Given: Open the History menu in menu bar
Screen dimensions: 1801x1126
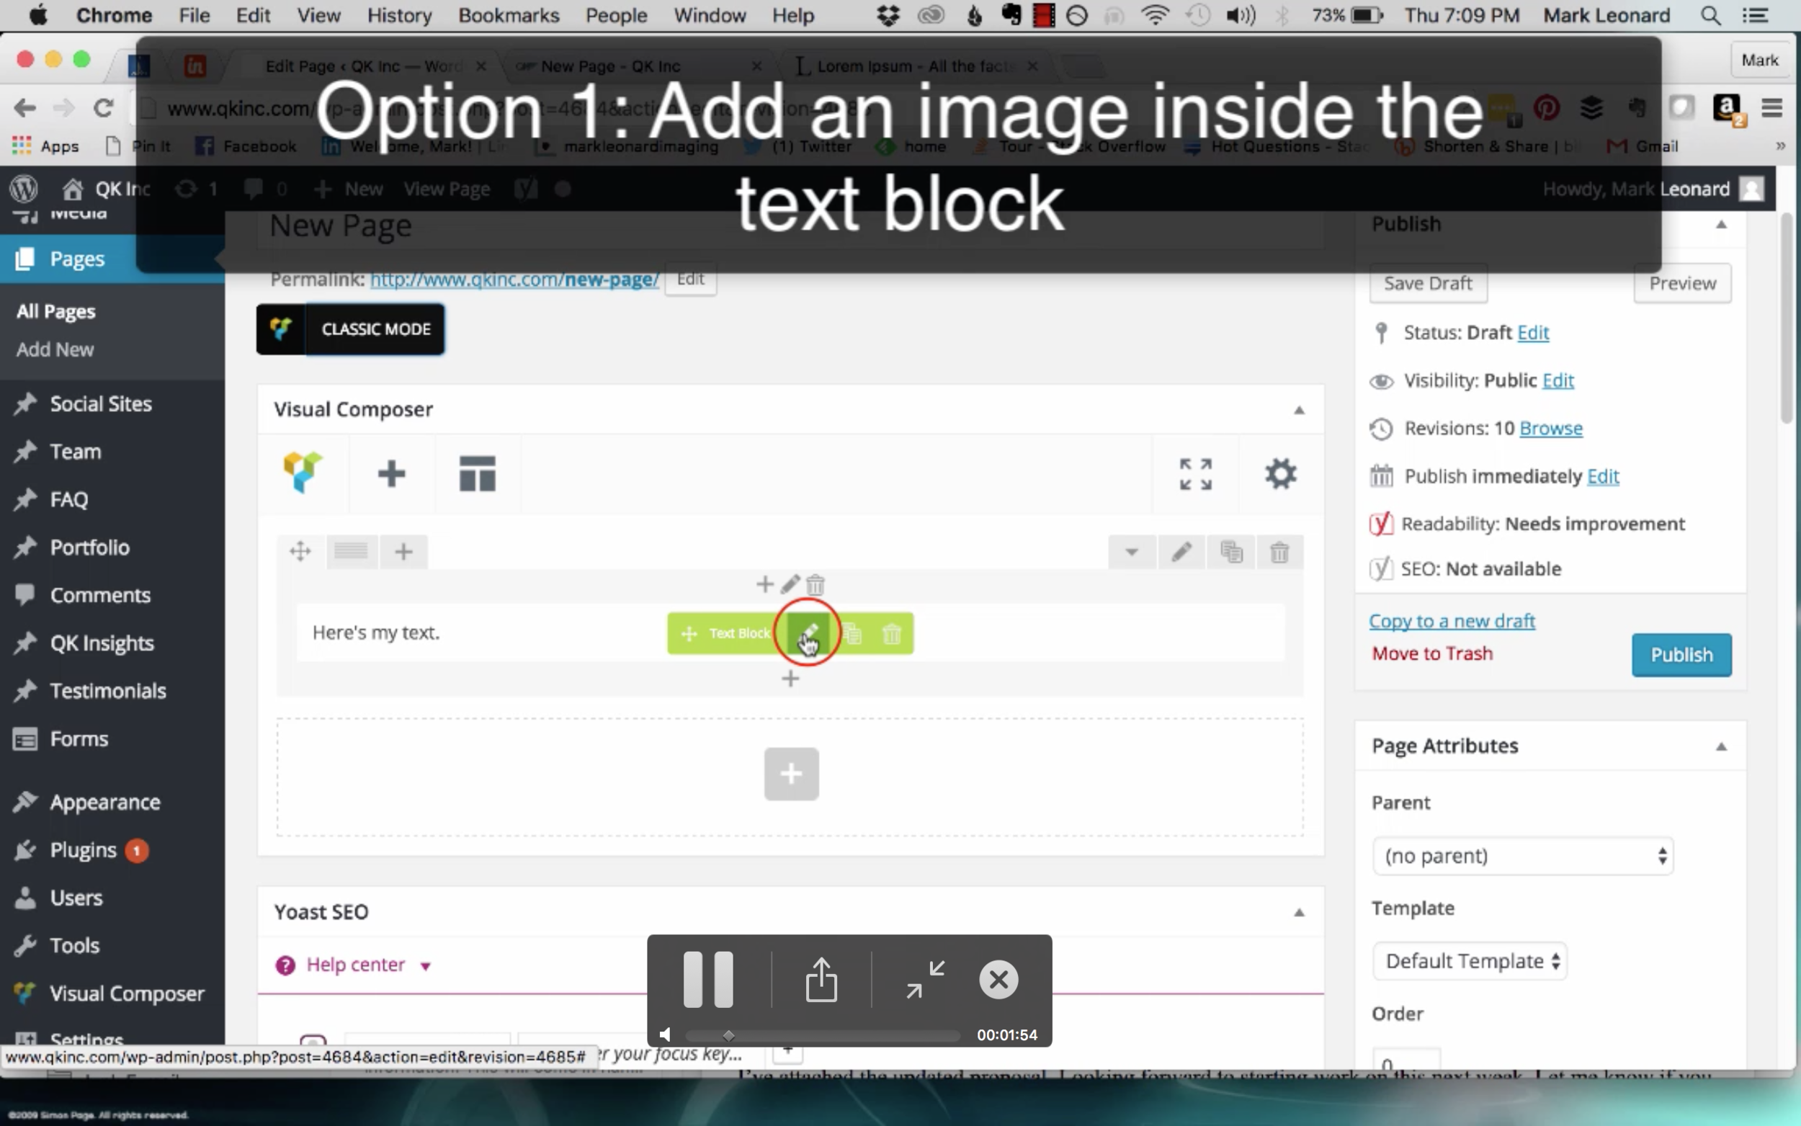Looking at the screenshot, I should tap(399, 15).
